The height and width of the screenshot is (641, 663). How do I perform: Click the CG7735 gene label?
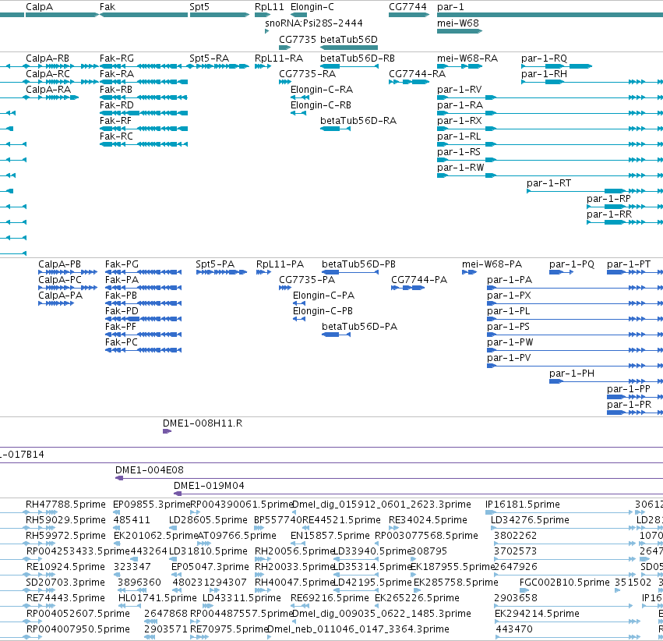(x=298, y=39)
